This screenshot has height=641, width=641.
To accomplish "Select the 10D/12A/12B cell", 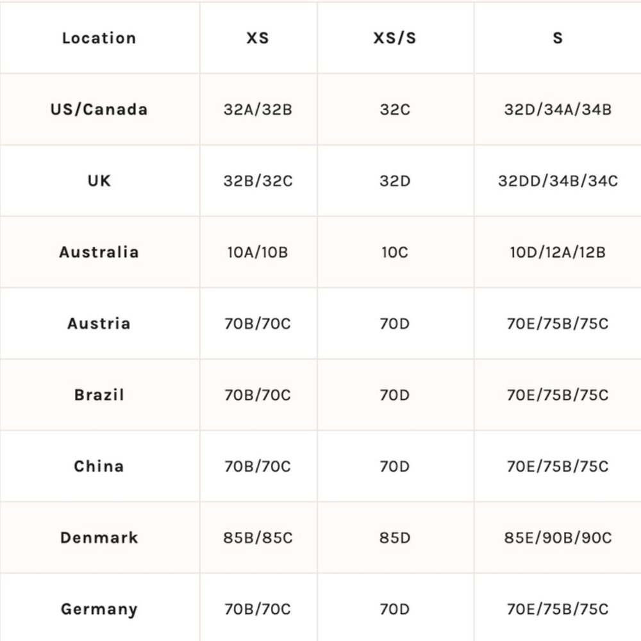I will (x=558, y=252).
